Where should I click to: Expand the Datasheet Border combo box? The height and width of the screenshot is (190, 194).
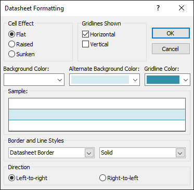[x=89, y=153]
